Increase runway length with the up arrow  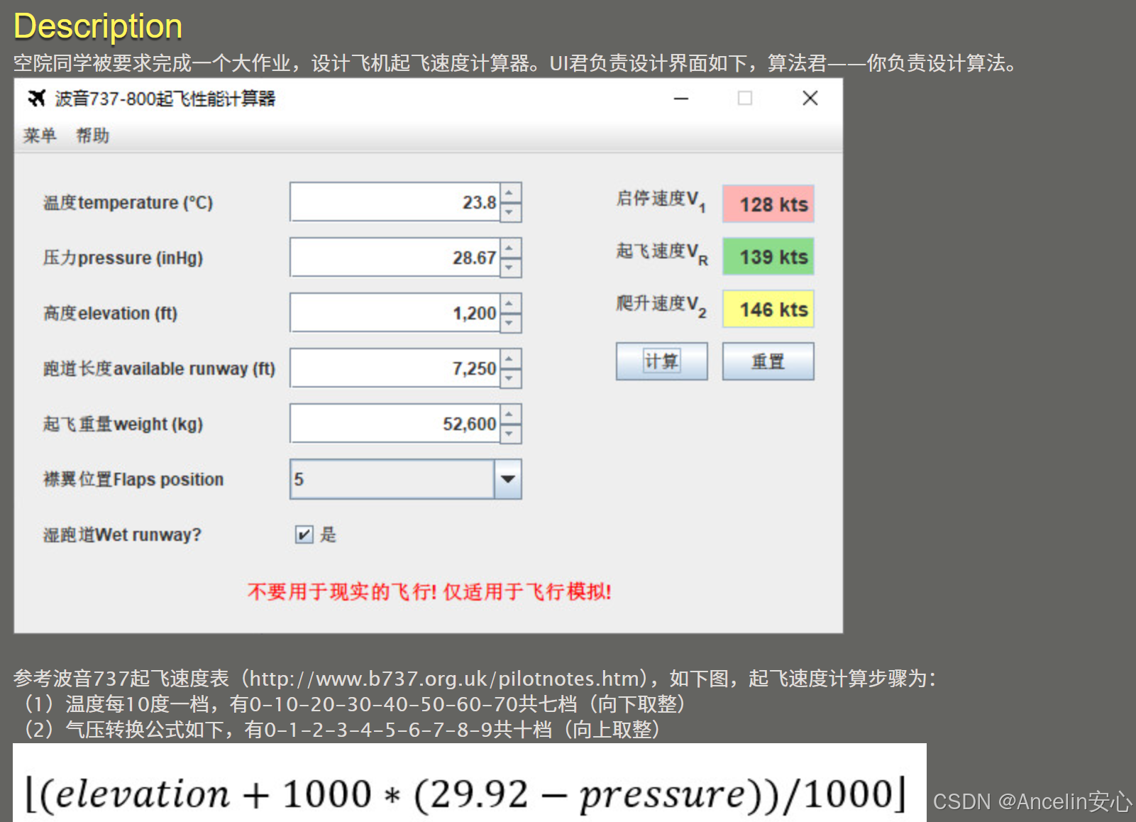pos(510,358)
